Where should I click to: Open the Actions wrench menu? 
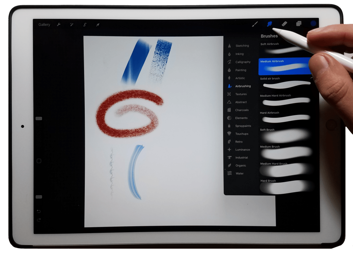59,24
